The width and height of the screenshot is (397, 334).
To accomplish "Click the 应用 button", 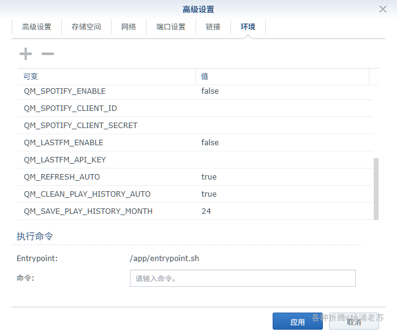I will [x=298, y=321].
